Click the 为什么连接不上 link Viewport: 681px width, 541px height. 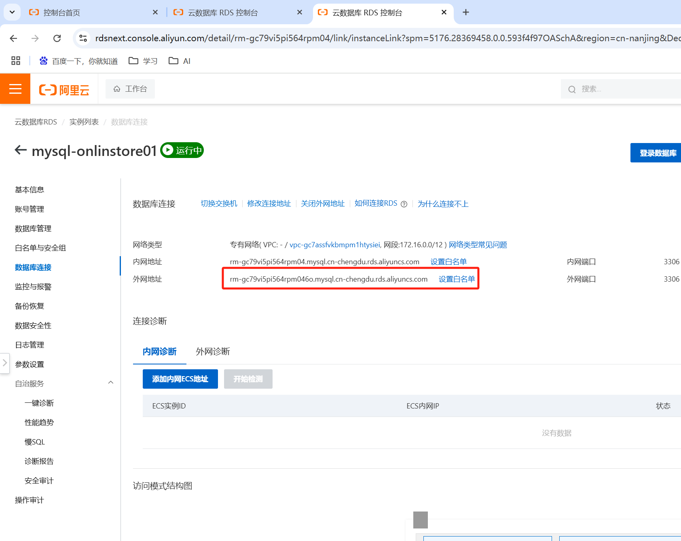click(x=443, y=204)
